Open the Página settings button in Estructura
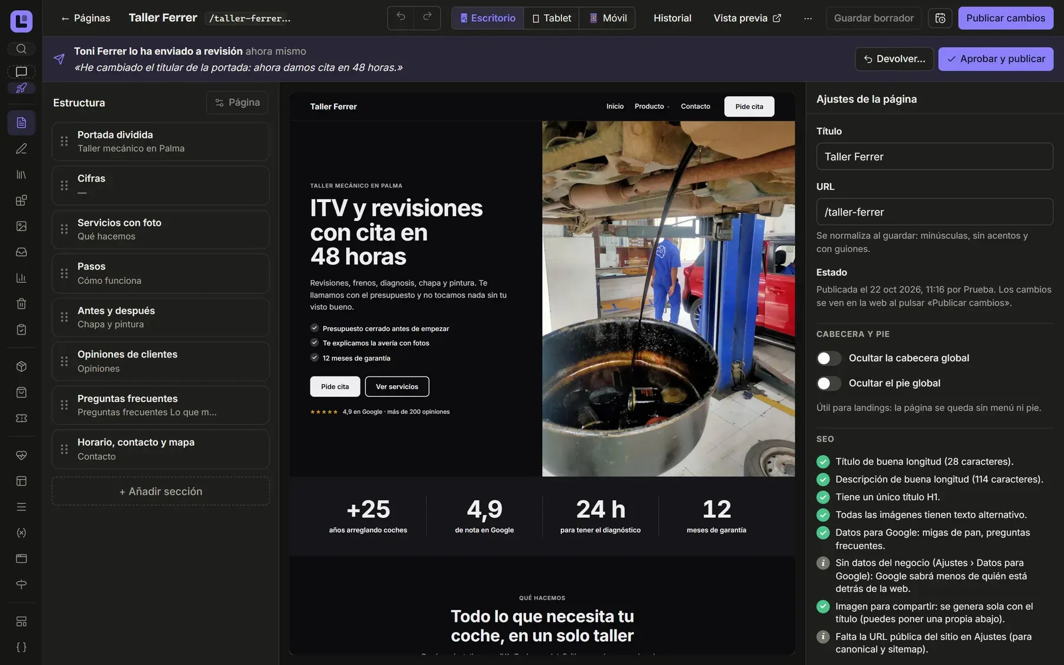 237,102
